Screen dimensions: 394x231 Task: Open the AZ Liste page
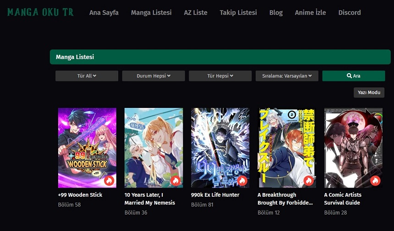196,12
